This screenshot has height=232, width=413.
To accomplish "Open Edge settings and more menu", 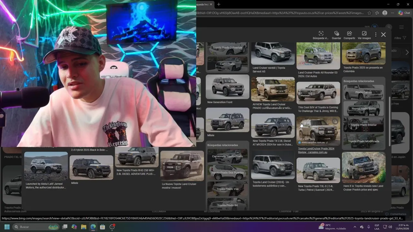I will click(x=392, y=13).
